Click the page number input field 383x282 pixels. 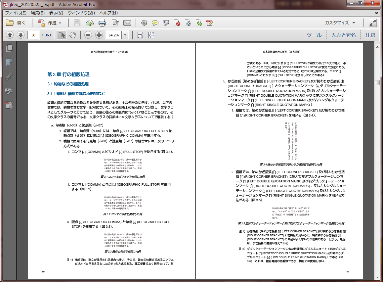point(33,35)
